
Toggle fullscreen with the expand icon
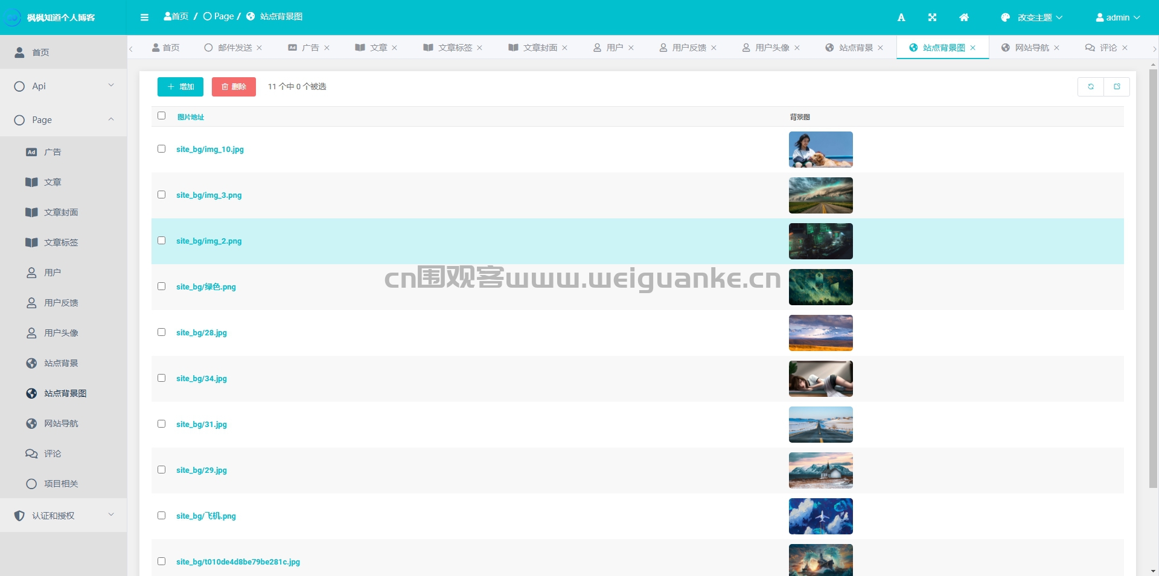coord(932,17)
